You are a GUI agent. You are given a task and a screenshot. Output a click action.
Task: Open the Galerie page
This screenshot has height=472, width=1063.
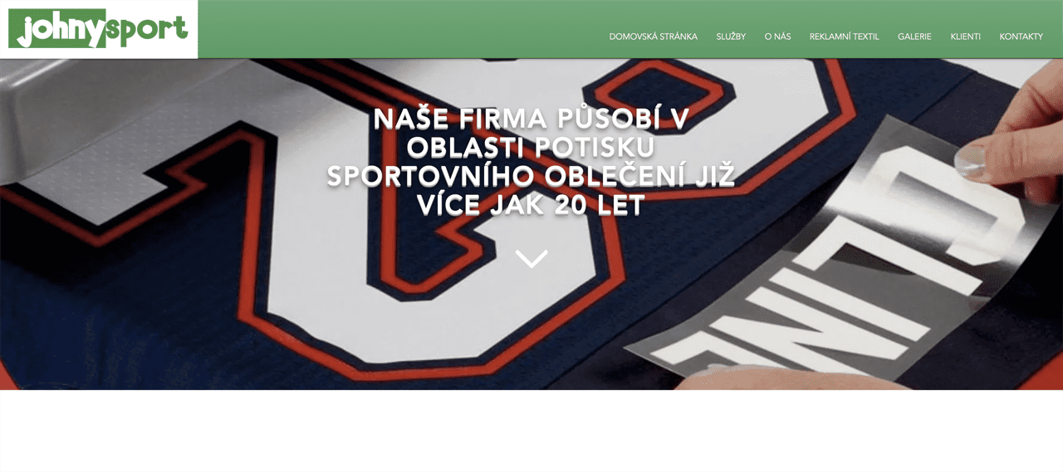tap(914, 36)
